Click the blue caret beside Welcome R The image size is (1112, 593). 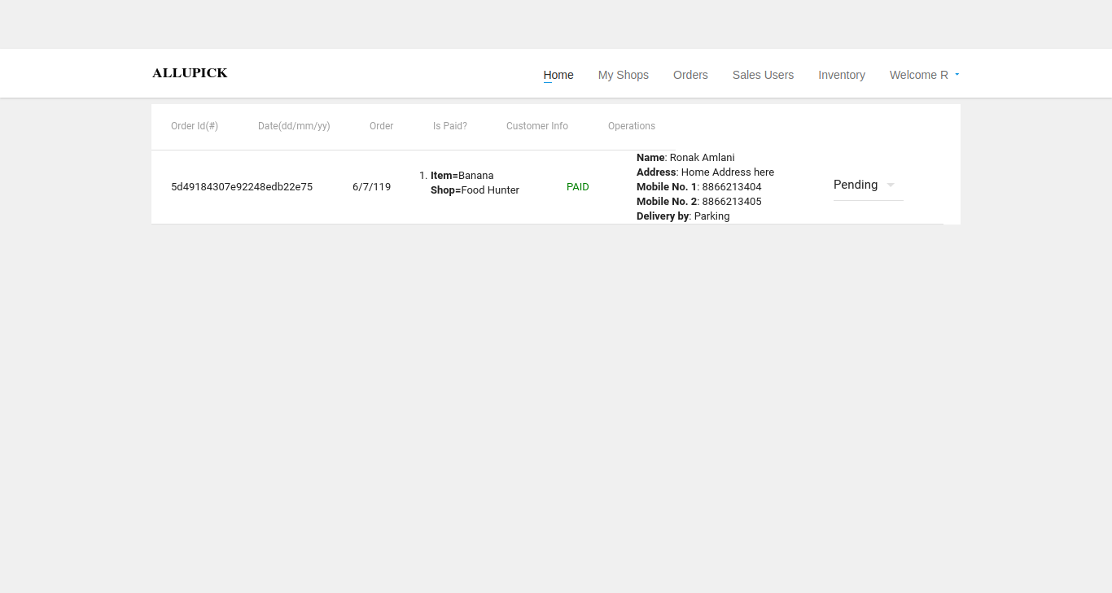(x=957, y=74)
